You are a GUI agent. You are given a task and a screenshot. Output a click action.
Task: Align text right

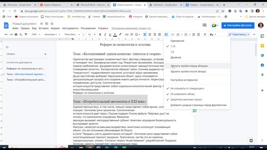click(x=155, y=35)
